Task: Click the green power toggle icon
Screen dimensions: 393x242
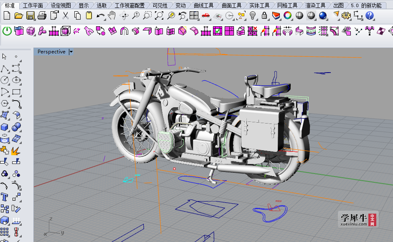Action: pyautogui.click(x=7, y=31)
